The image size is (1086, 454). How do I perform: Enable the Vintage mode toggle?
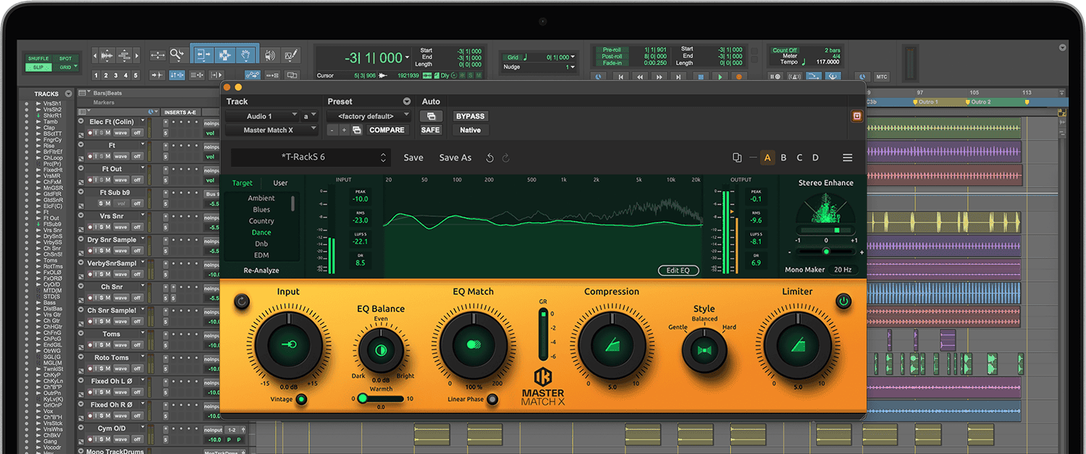tap(301, 399)
